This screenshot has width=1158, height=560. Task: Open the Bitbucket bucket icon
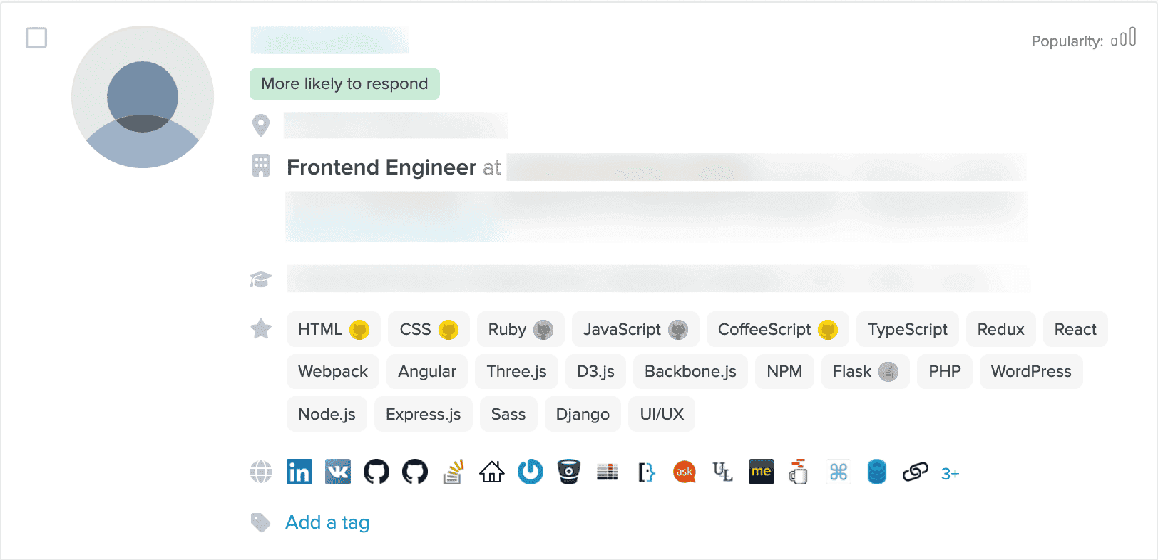(x=569, y=472)
